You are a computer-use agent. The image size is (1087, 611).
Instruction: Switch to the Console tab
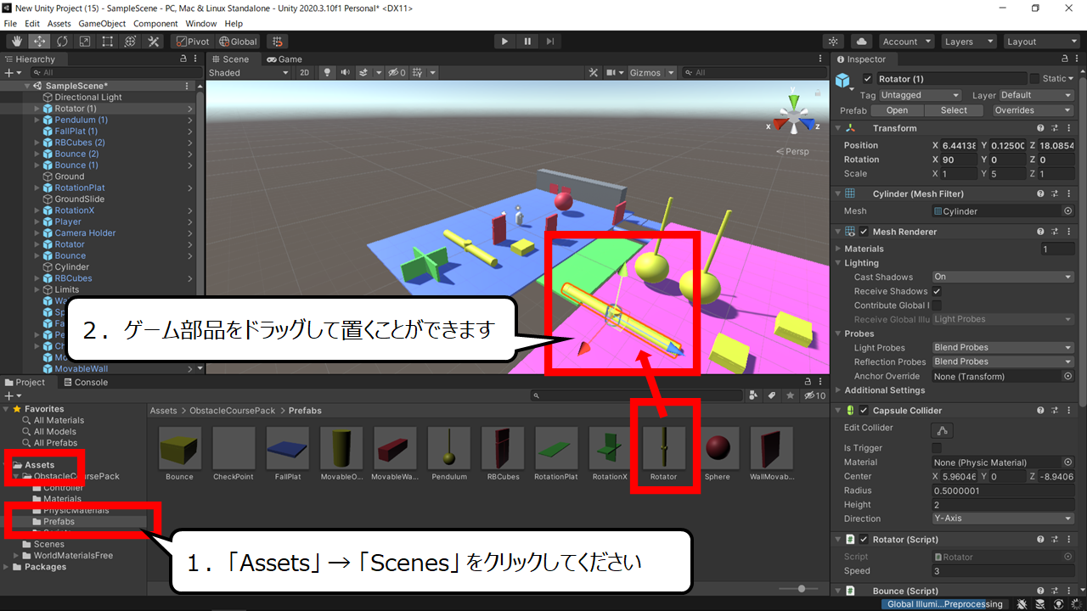[85, 382]
